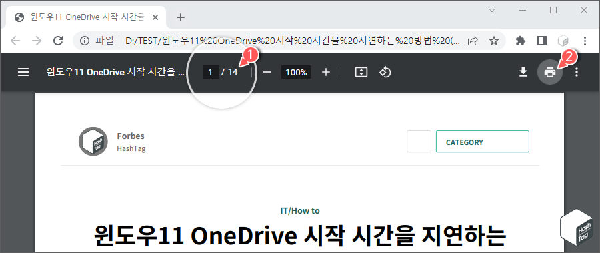Rotate the PDF counterclockwise

pyautogui.click(x=385, y=72)
